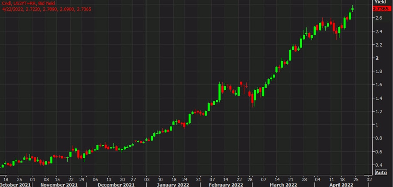Click the latest green candlestick for 4/22/2022
The width and height of the screenshot is (393, 187).
tap(352, 9)
